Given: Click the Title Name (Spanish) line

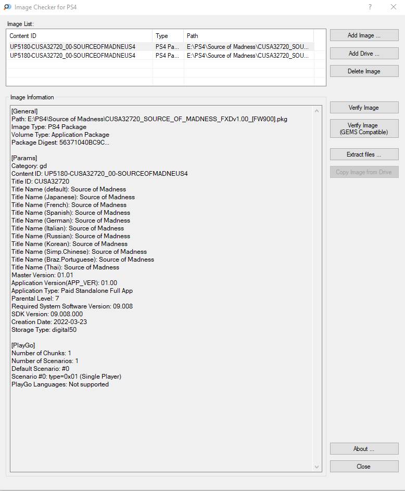Looking at the screenshot, I should 70,213.
